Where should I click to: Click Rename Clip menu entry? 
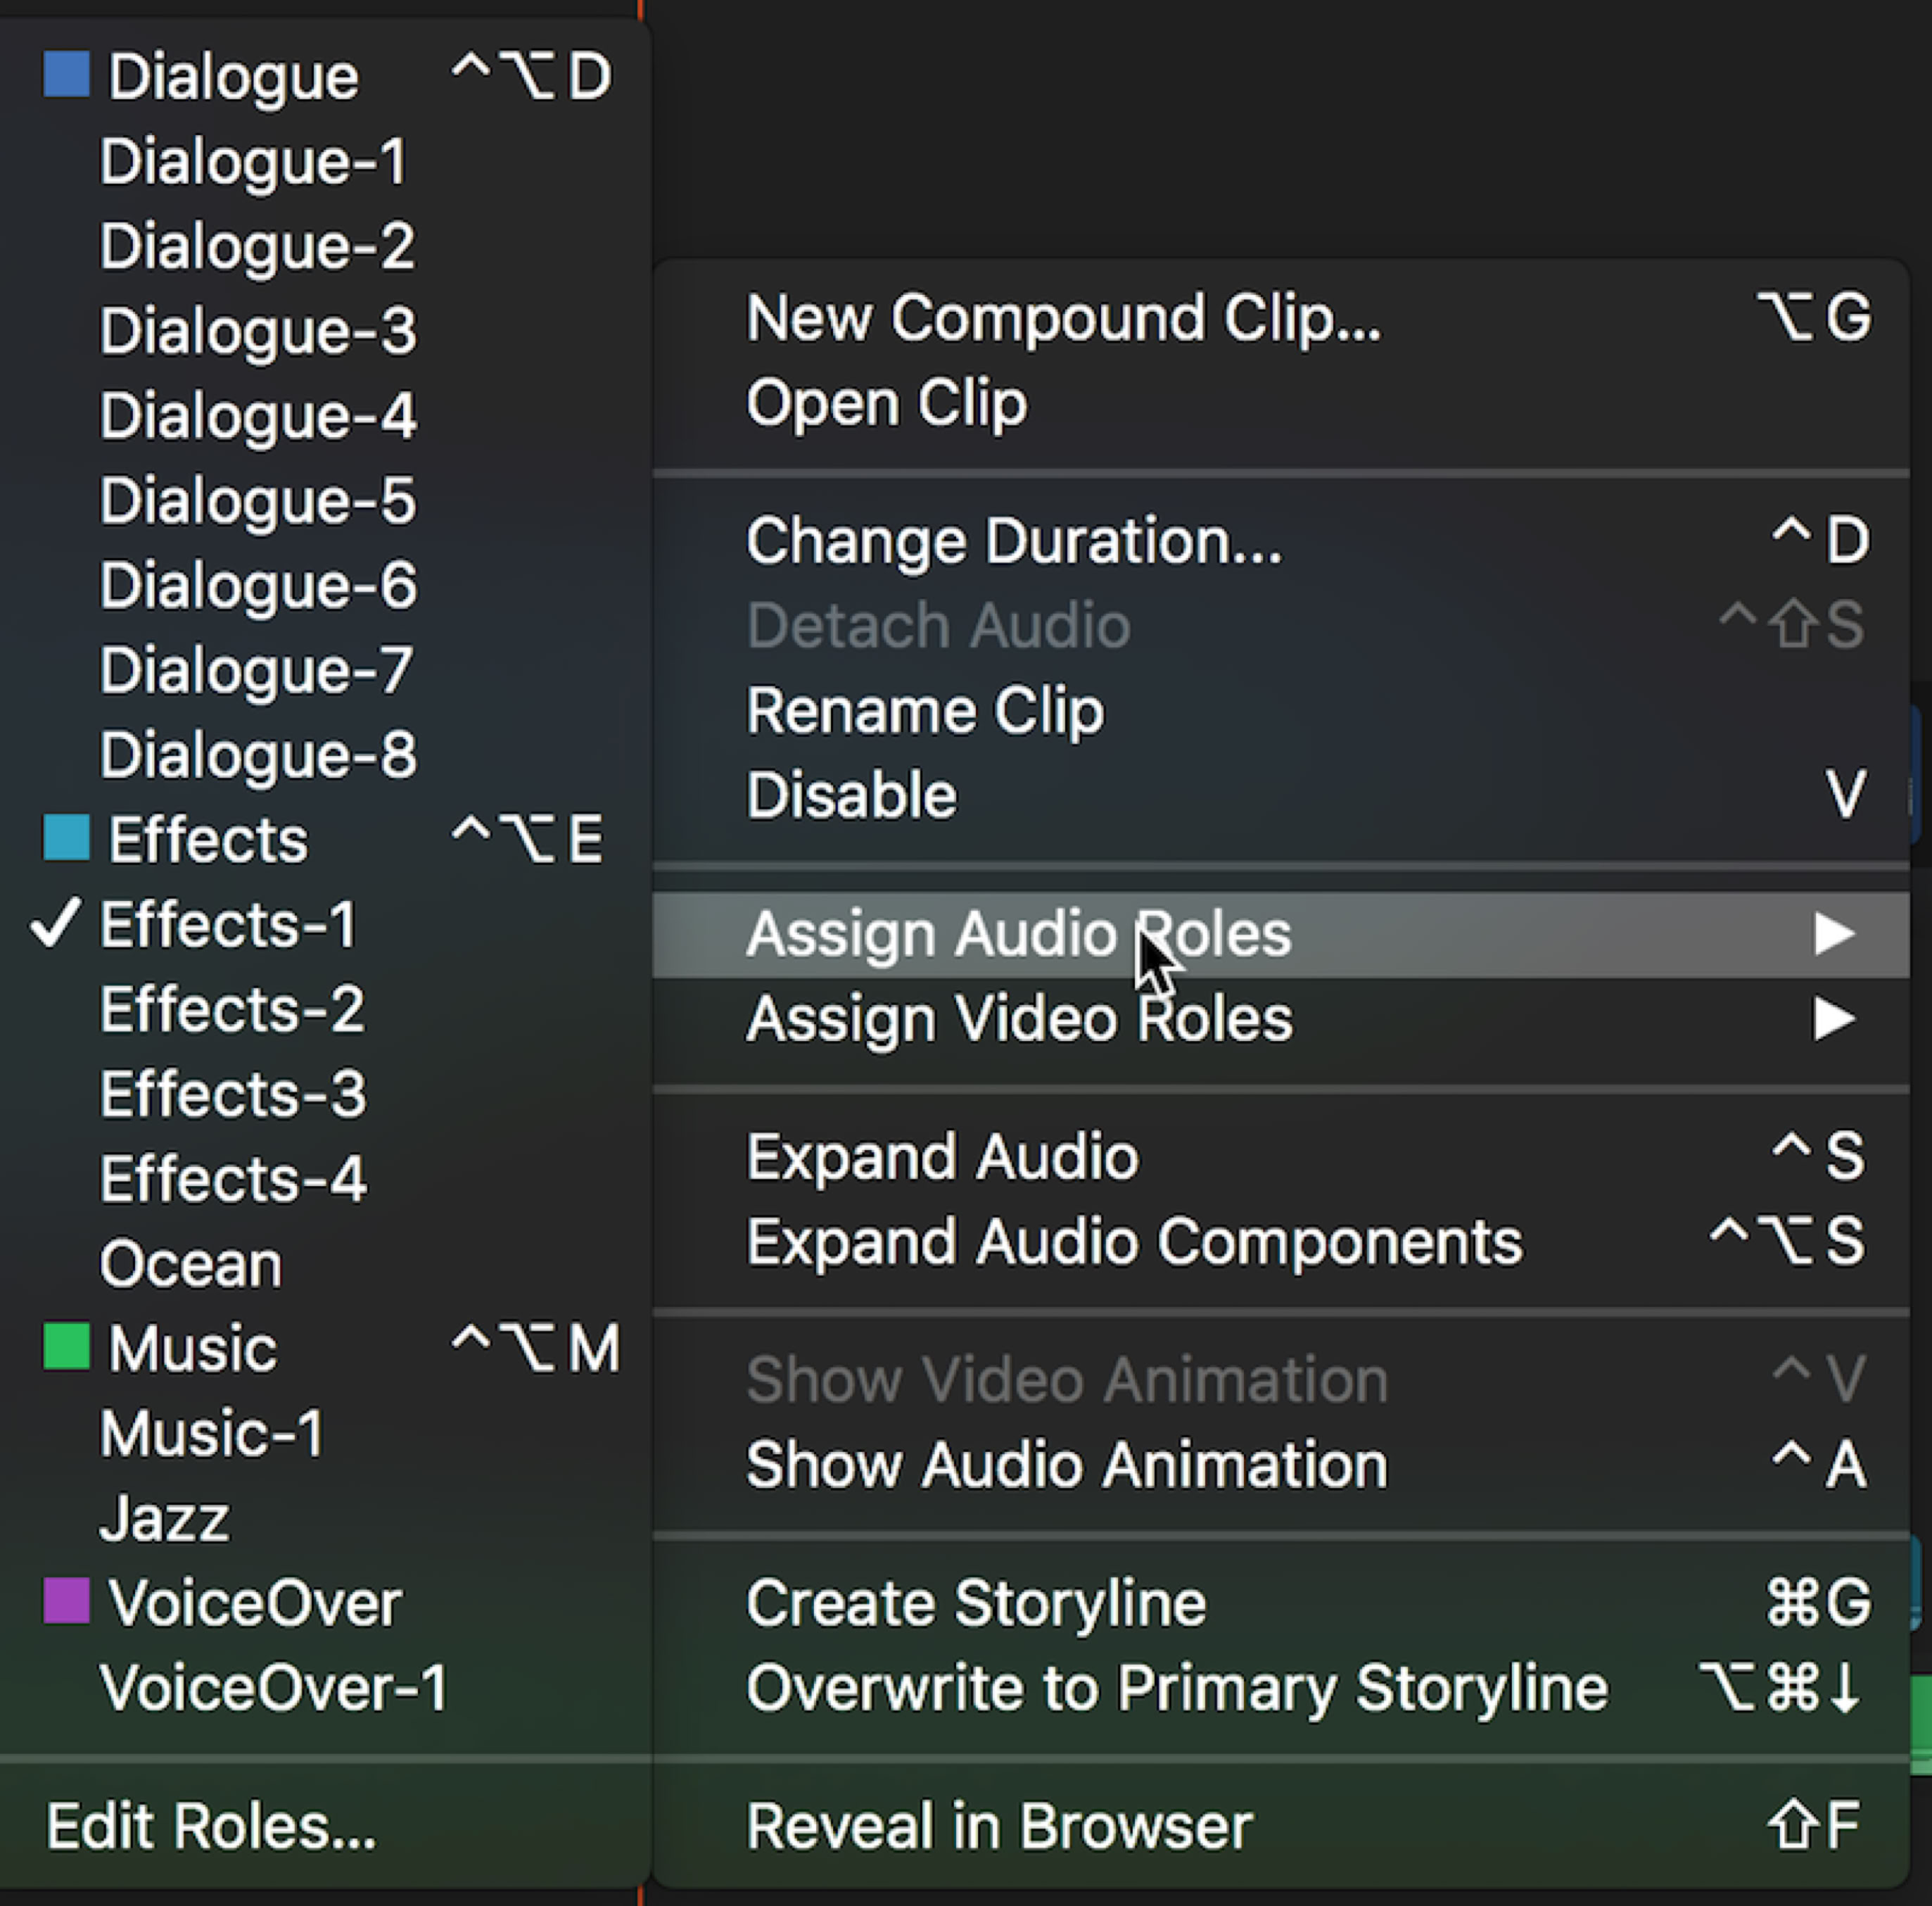[x=925, y=710]
